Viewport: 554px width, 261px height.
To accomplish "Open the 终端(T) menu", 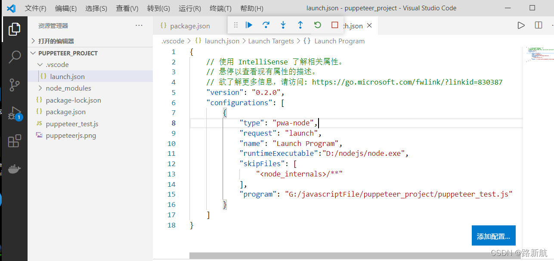I will click(220, 8).
